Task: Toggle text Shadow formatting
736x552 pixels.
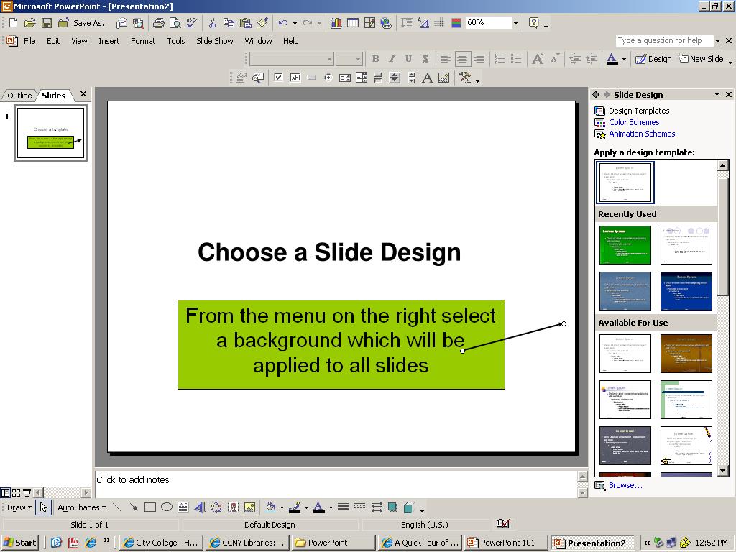Action: pos(425,59)
